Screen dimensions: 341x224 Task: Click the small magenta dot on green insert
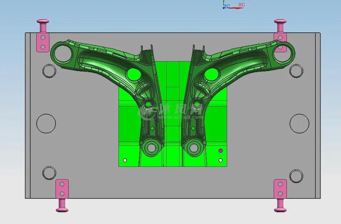pyautogui.click(x=220, y=150)
